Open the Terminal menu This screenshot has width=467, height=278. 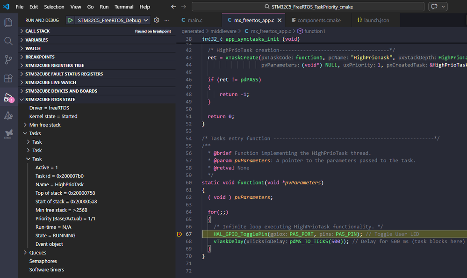[124, 7]
